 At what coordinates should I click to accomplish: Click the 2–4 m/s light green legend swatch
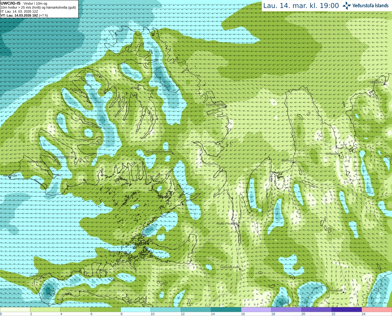[x=45, y=310]
